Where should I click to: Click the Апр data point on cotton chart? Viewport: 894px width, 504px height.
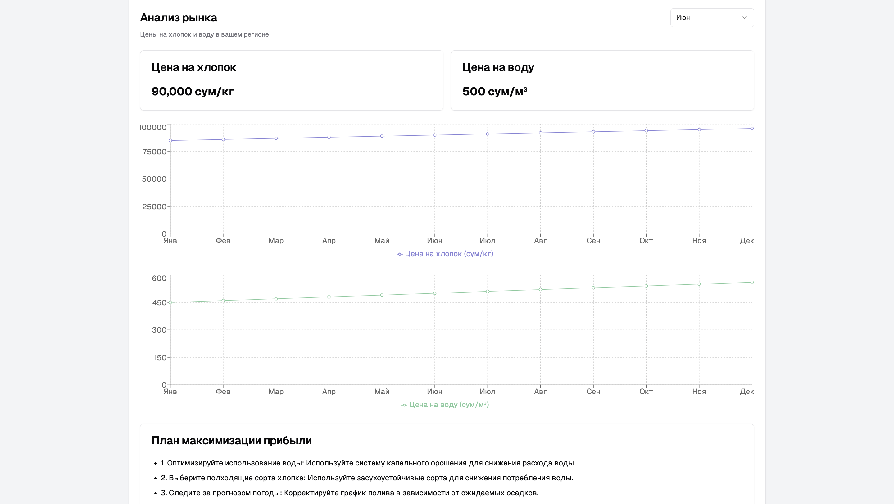point(329,138)
